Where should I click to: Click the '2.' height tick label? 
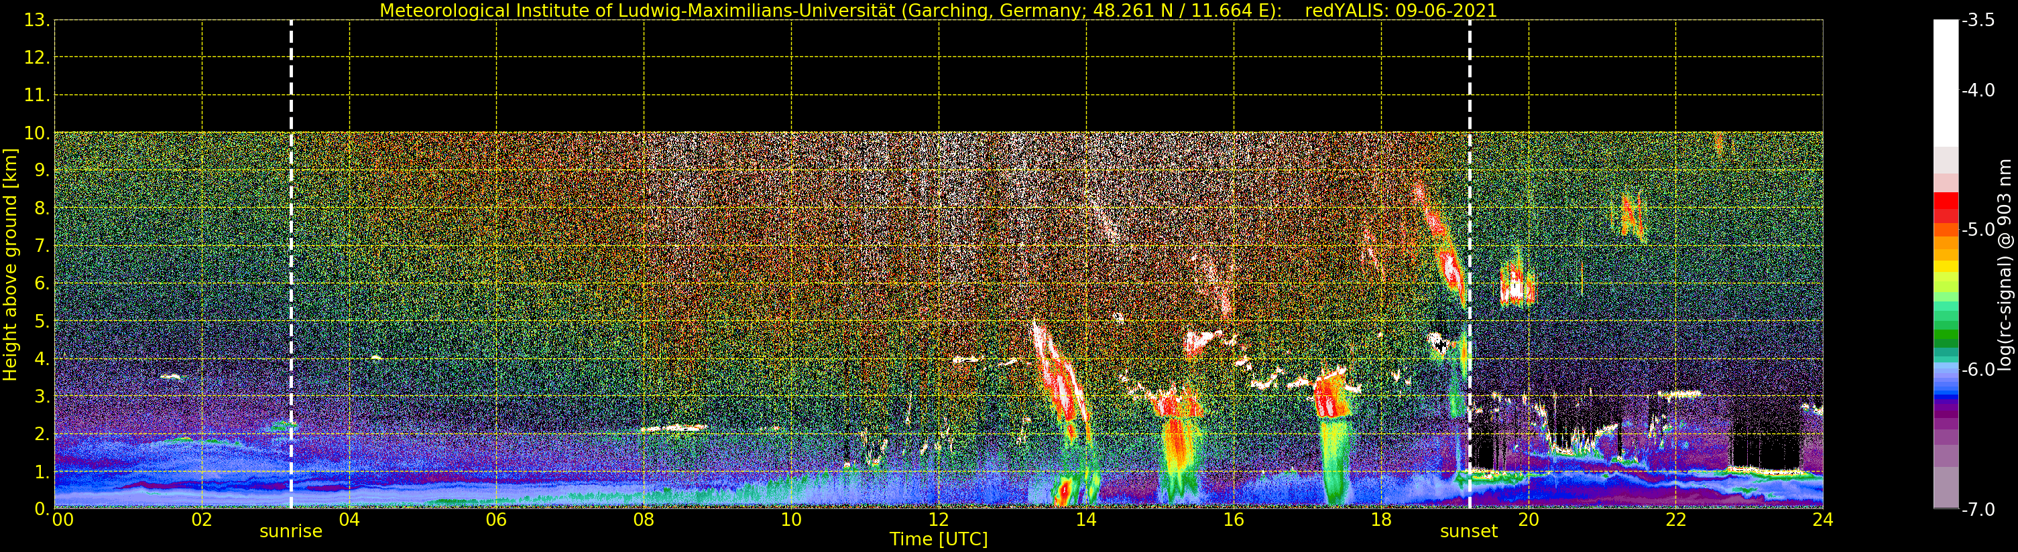42,434
